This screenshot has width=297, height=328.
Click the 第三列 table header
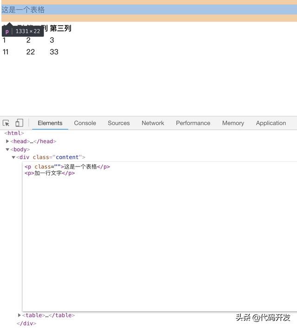tap(60, 28)
